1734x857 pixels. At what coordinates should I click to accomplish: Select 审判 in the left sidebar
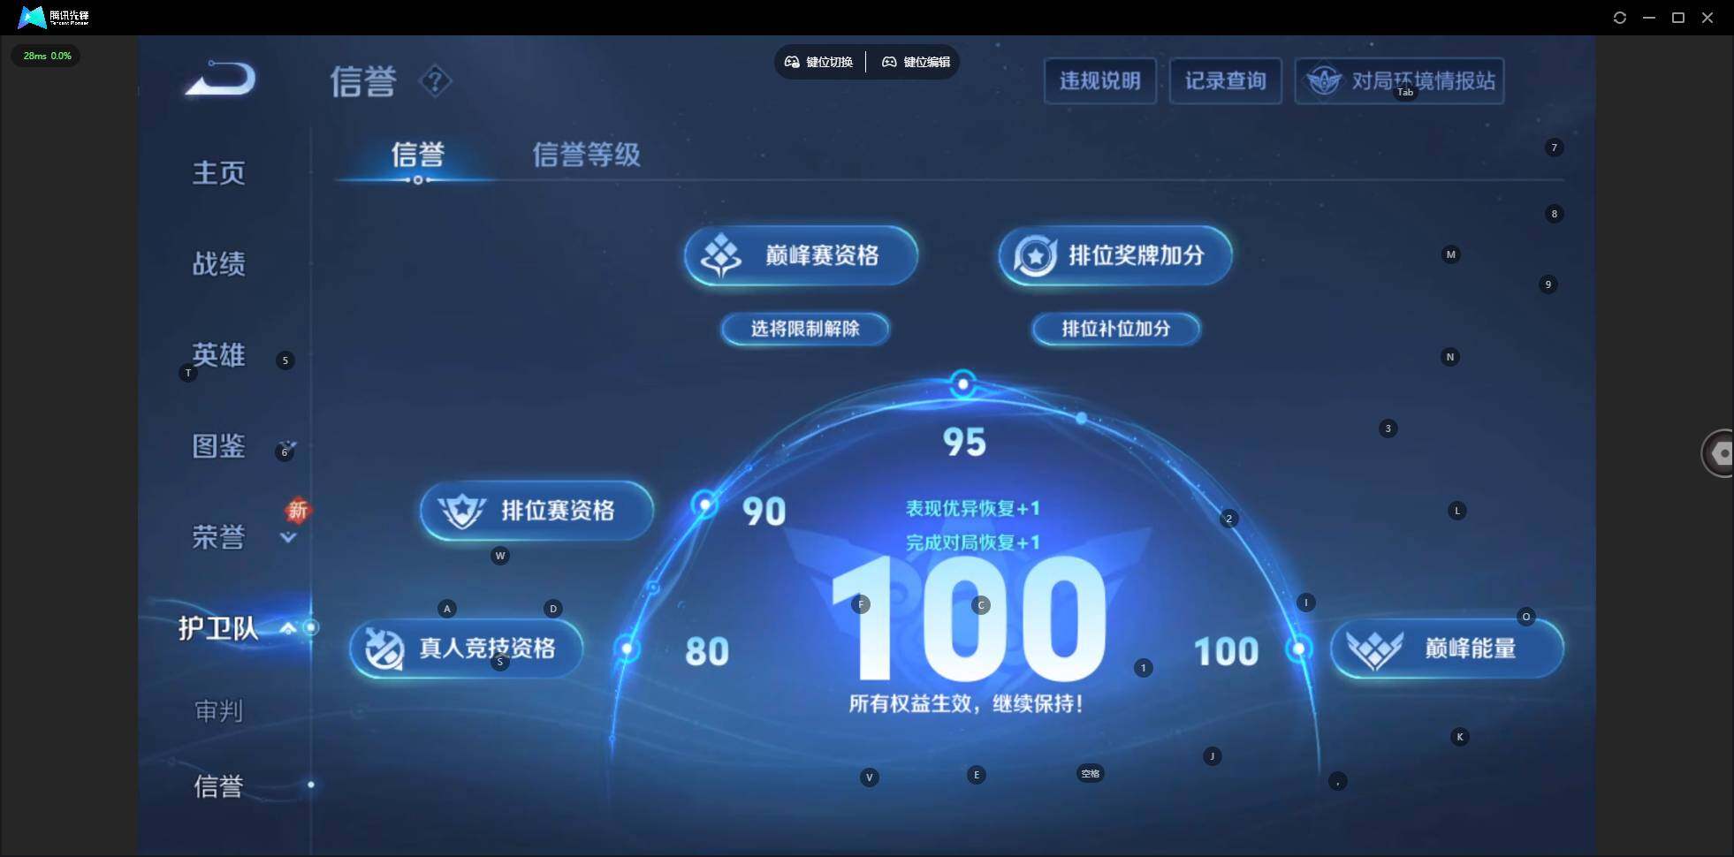click(x=217, y=710)
